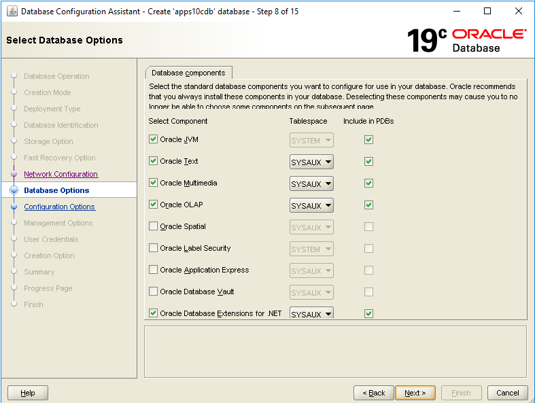Toggle Include in PDBs for Oracle OLAP
Screen dimensions: 535x403
tap(368, 205)
